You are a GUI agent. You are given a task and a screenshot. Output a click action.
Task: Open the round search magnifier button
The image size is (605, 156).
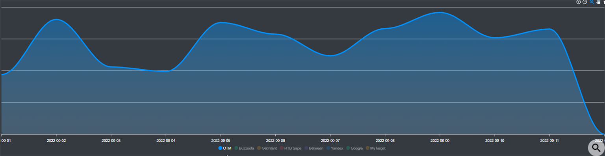point(597,148)
